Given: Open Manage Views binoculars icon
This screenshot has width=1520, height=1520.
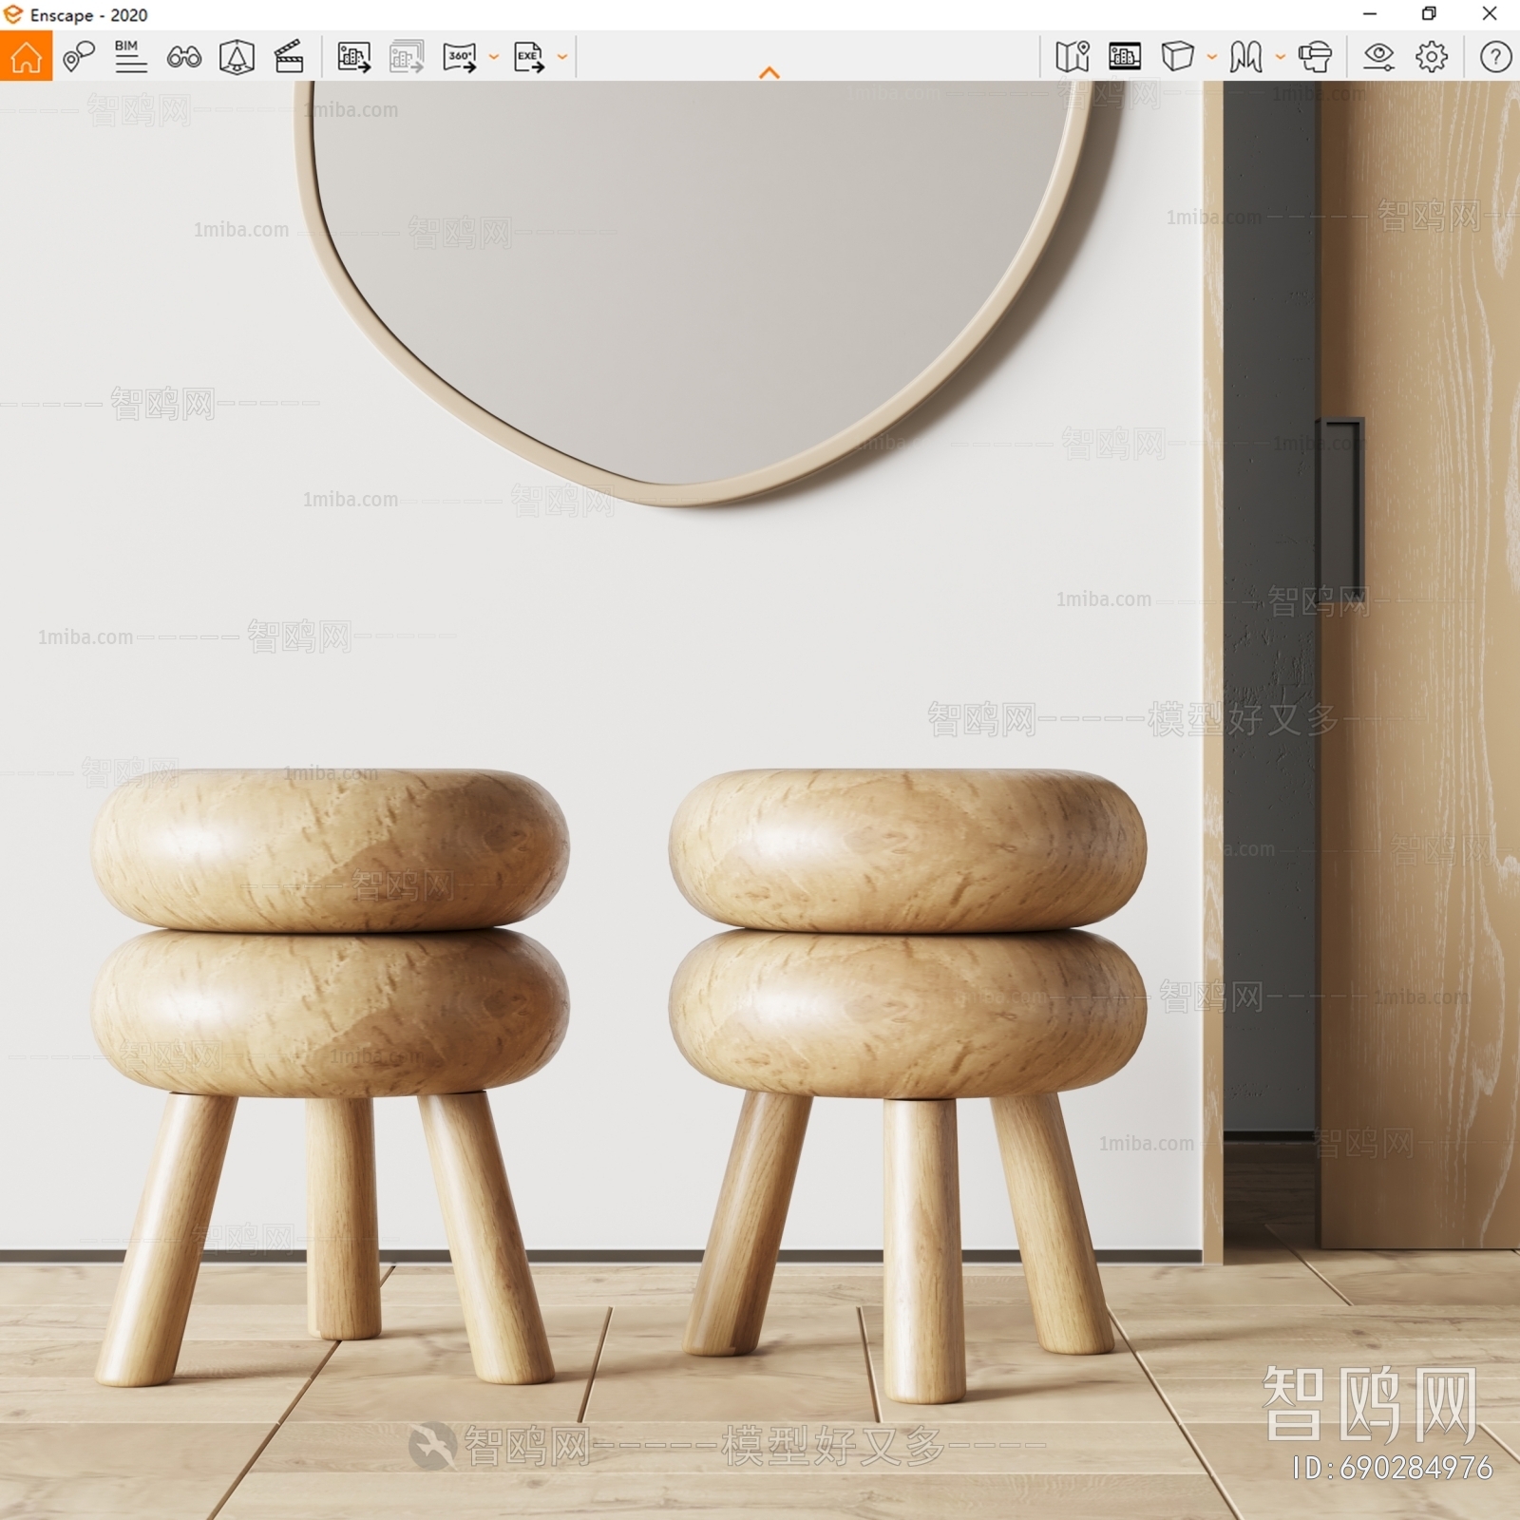Looking at the screenshot, I should pos(183,57).
